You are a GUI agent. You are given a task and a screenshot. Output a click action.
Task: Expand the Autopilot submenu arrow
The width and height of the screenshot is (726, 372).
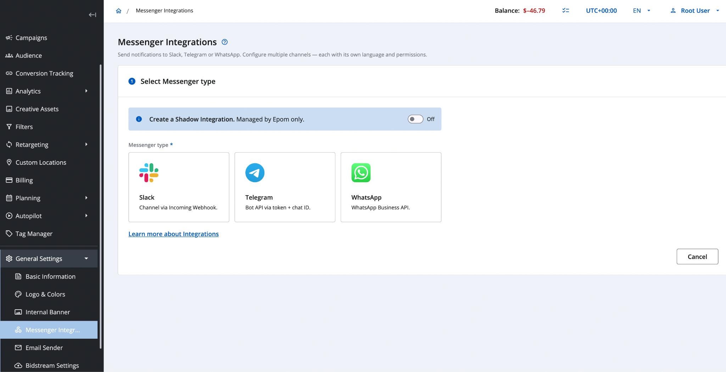(x=86, y=215)
